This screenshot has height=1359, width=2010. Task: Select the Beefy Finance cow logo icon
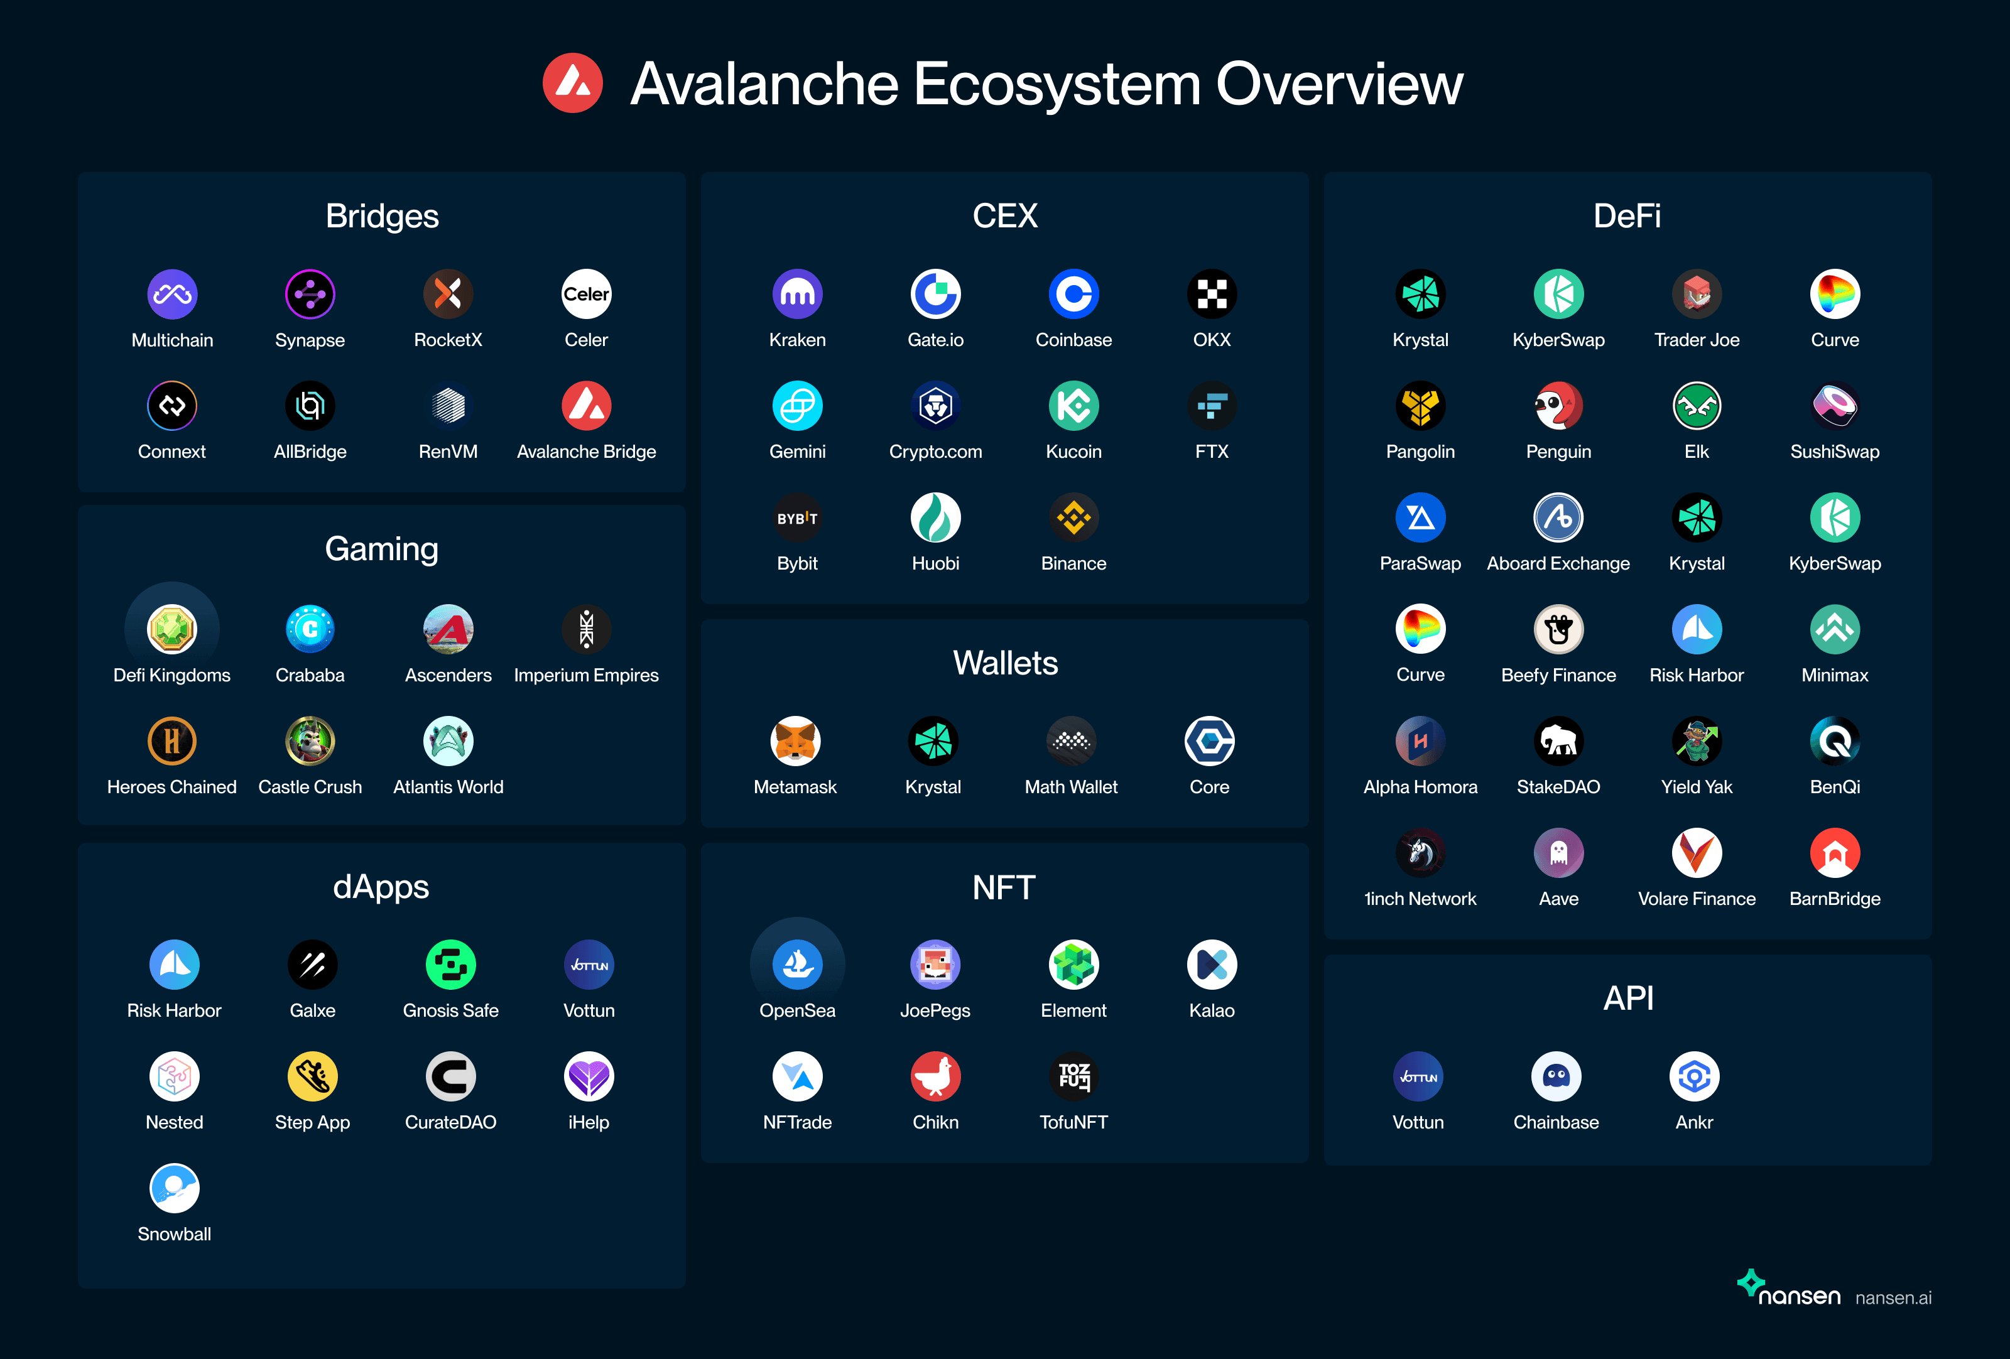point(1558,629)
